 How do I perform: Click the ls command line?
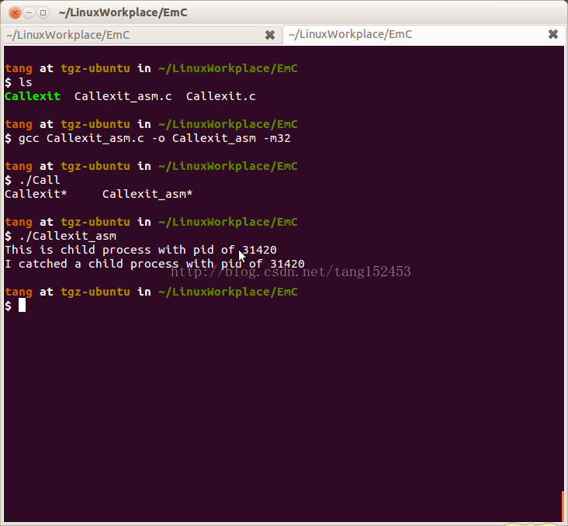tap(25, 82)
